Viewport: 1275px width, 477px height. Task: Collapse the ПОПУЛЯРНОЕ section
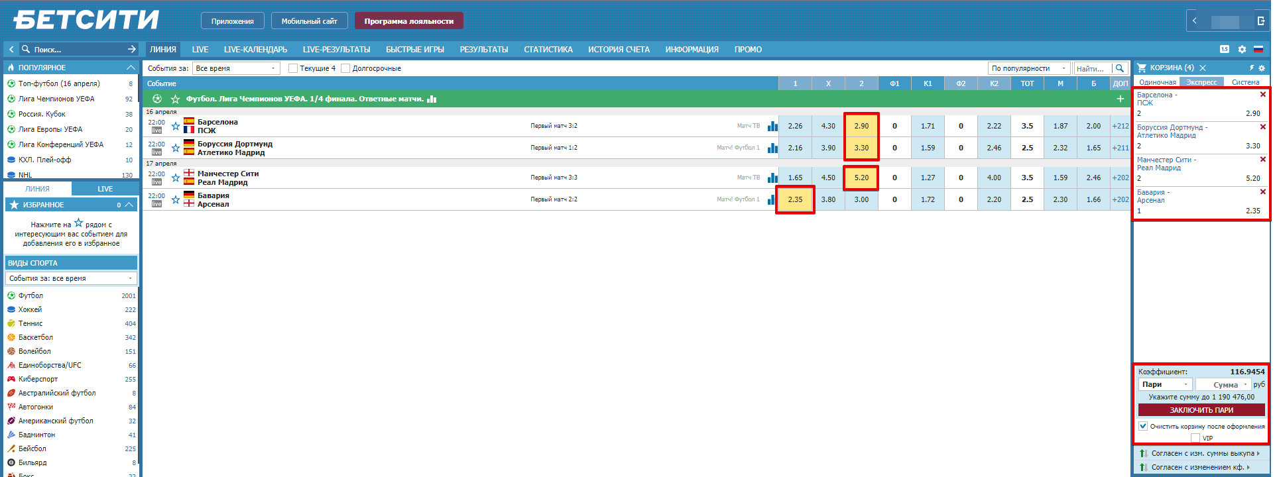point(130,68)
